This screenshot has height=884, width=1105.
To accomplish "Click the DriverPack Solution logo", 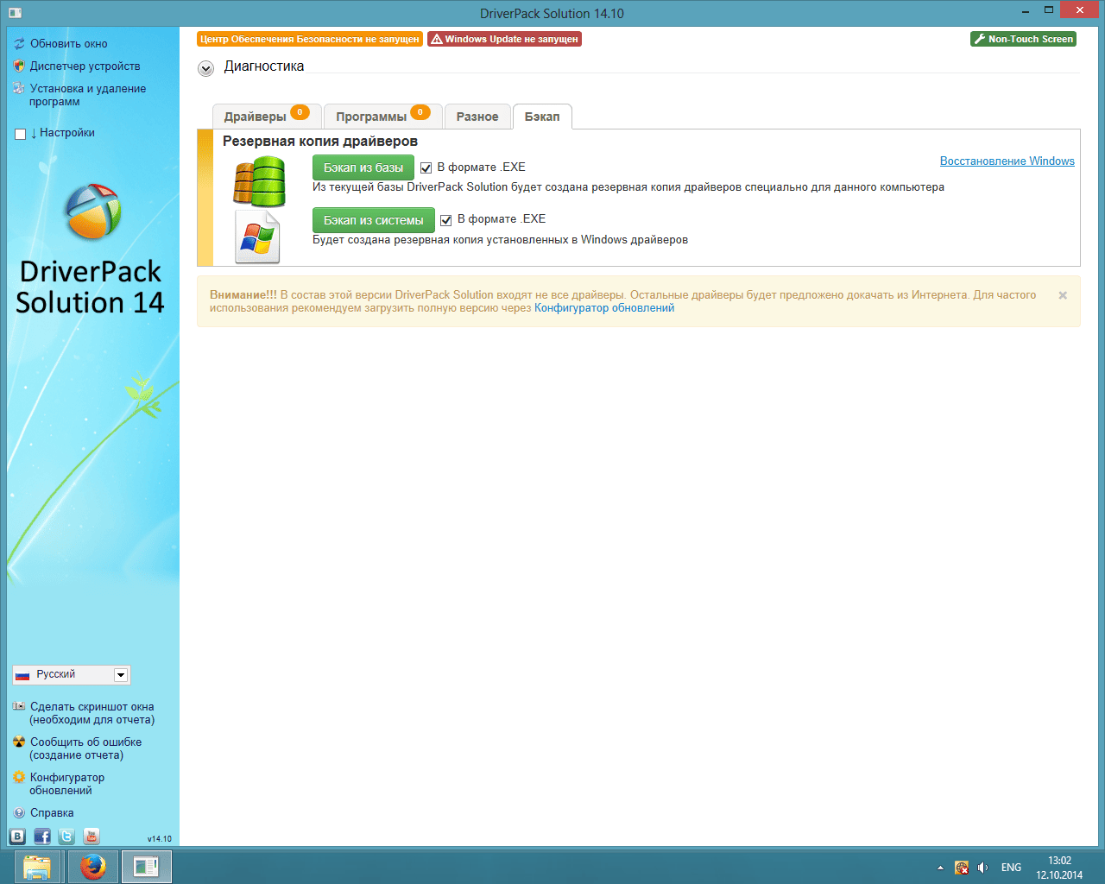I will [x=93, y=211].
